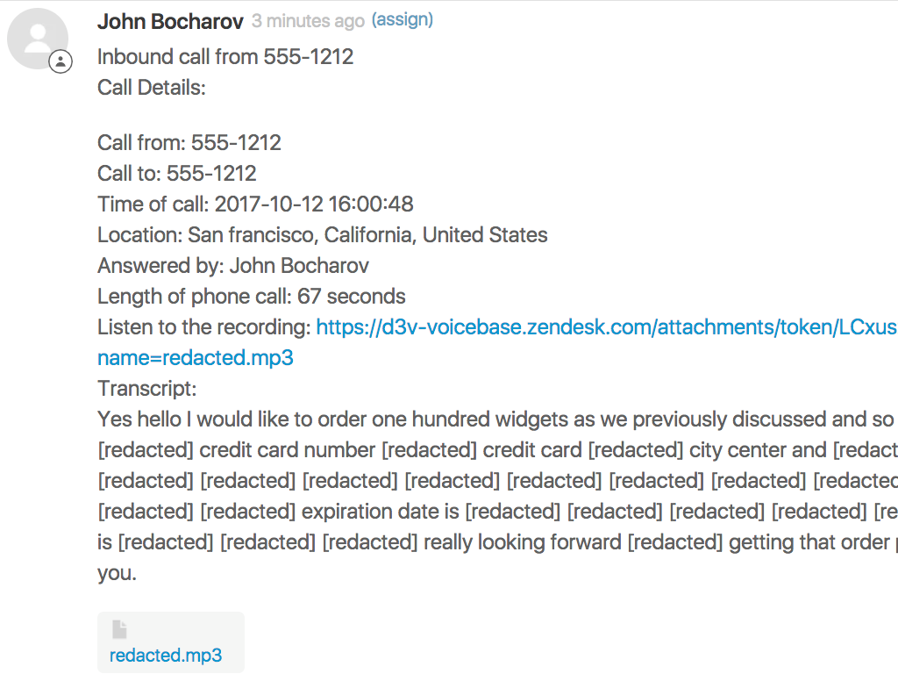898x674 pixels.
Task: Open the zendesk recording URL link
Action: click(606, 327)
